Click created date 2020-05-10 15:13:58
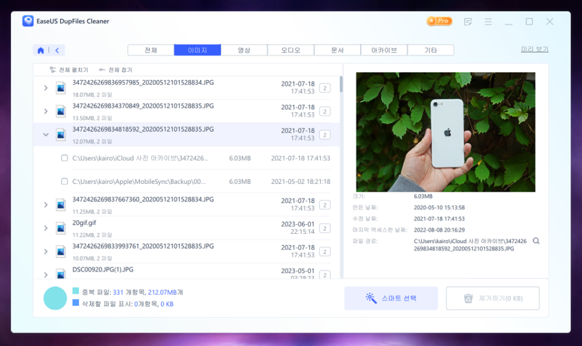The width and height of the screenshot is (582, 346). point(439,207)
